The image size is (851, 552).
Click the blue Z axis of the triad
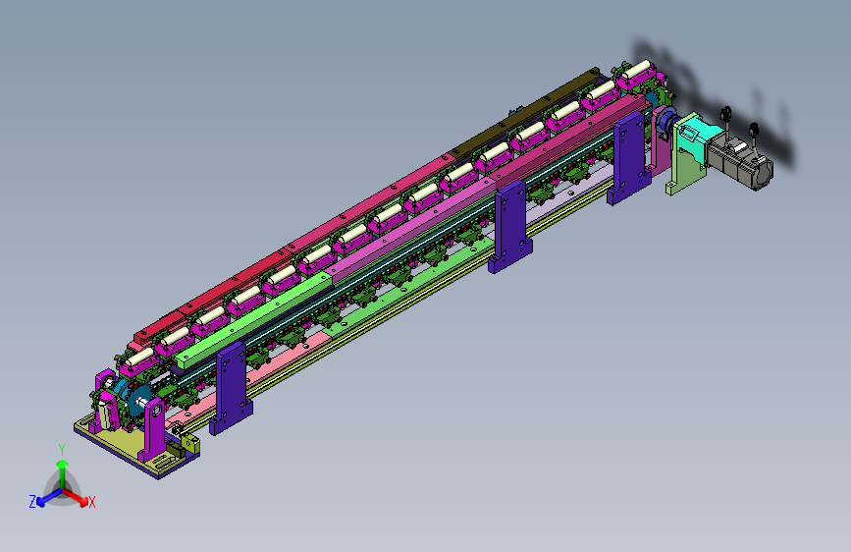(x=48, y=498)
